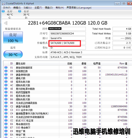
Task: Click the blue status orb for D: drive
Action: click(20, 11)
